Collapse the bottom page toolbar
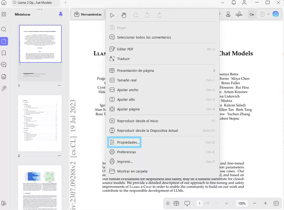Image resolution: width=284 pixels, height=210 pixels. [x=168, y=203]
